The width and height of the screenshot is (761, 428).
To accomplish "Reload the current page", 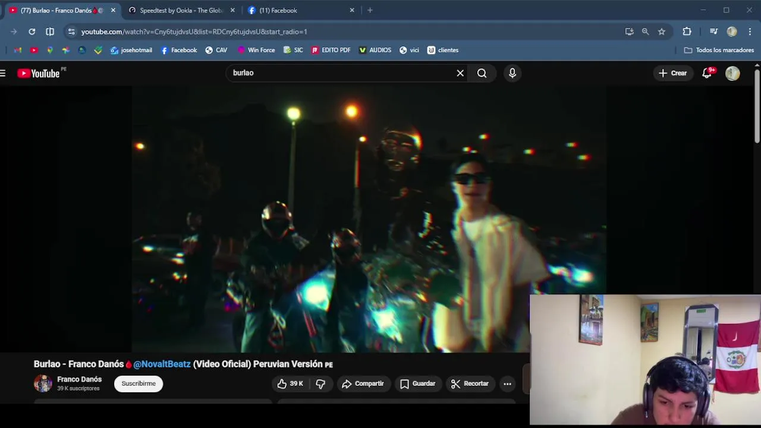I will click(x=32, y=32).
